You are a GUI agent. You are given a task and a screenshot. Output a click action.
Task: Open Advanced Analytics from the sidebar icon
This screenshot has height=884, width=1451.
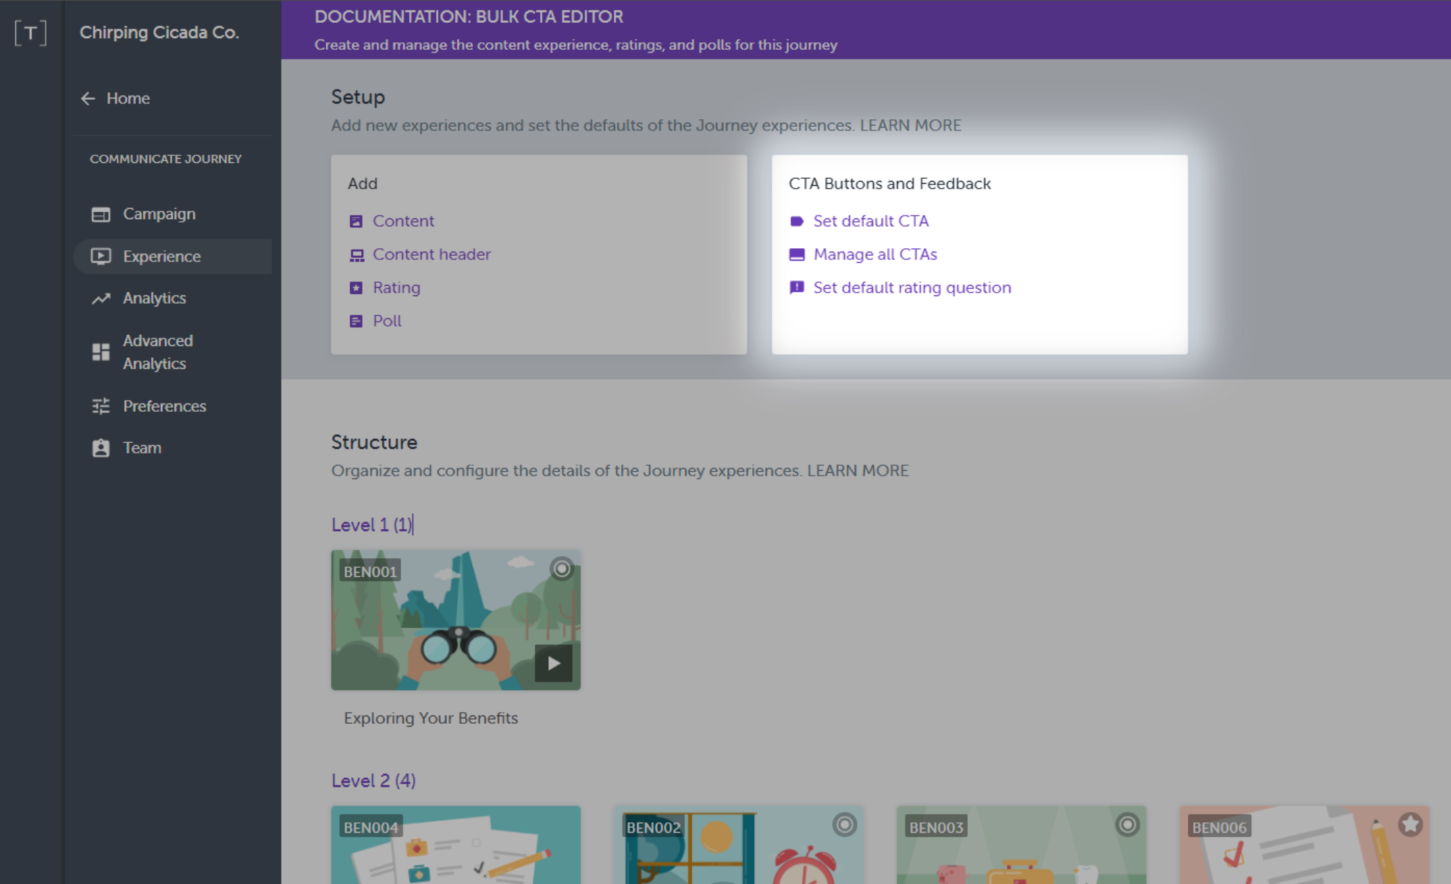[101, 352]
